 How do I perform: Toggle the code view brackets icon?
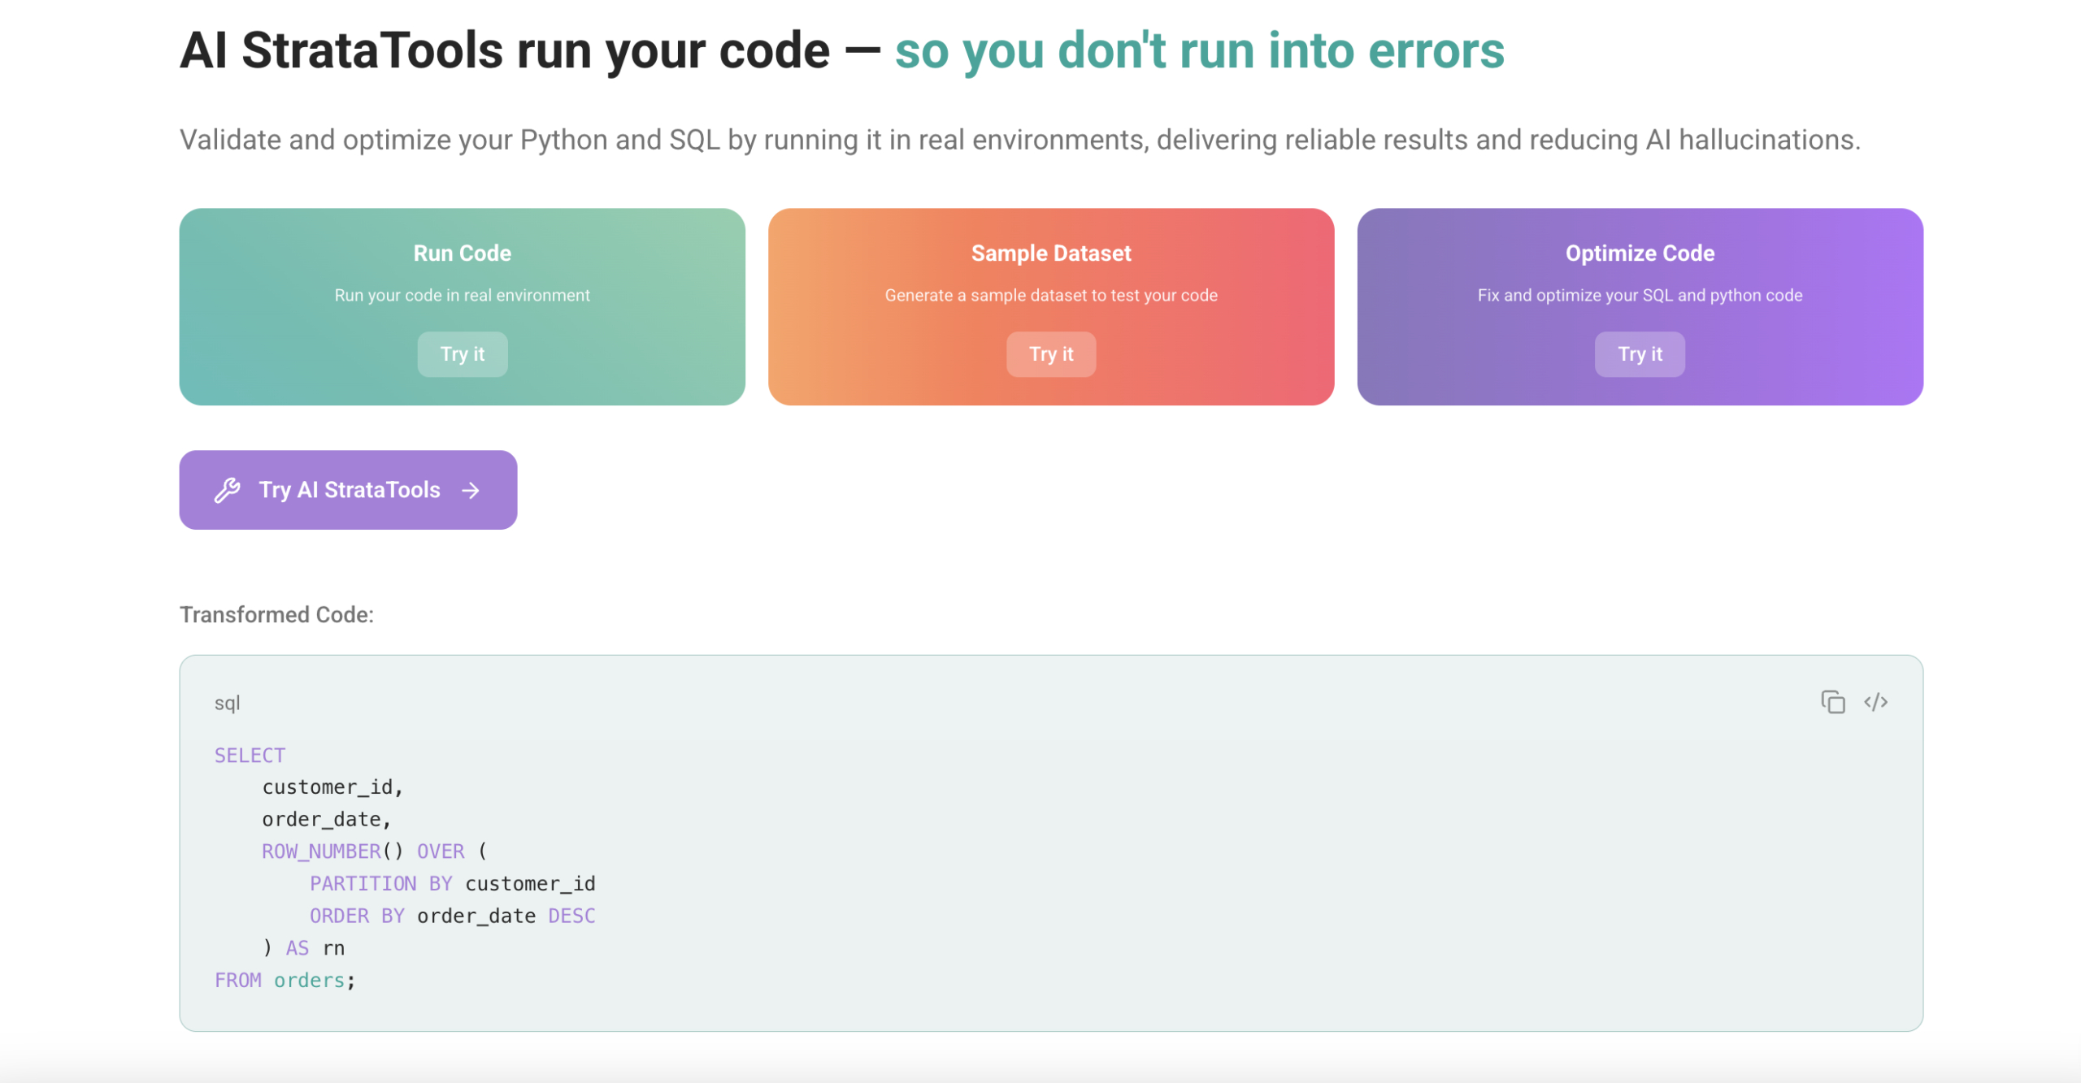pos(1875,702)
